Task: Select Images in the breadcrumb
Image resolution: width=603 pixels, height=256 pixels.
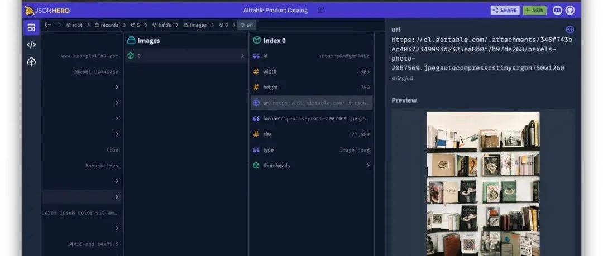Action: point(195,25)
